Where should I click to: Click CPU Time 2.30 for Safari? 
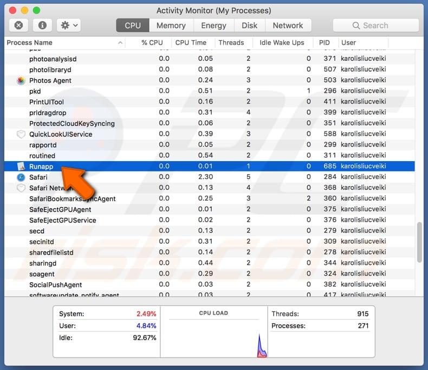click(x=205, y=177)
